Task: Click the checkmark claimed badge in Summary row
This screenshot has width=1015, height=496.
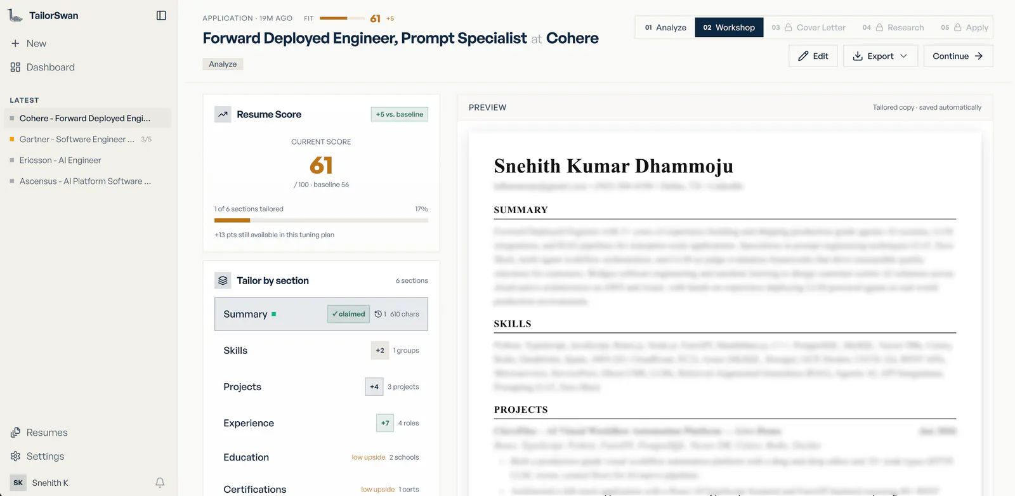Action: click(349, 314)
